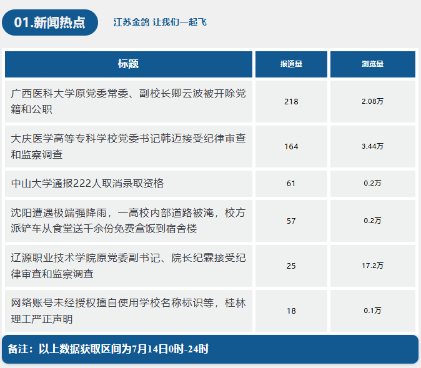Click the 备注 data interval note bar
Image resolution: width=421 pixels, height=368 pixels.
point(210,349)
